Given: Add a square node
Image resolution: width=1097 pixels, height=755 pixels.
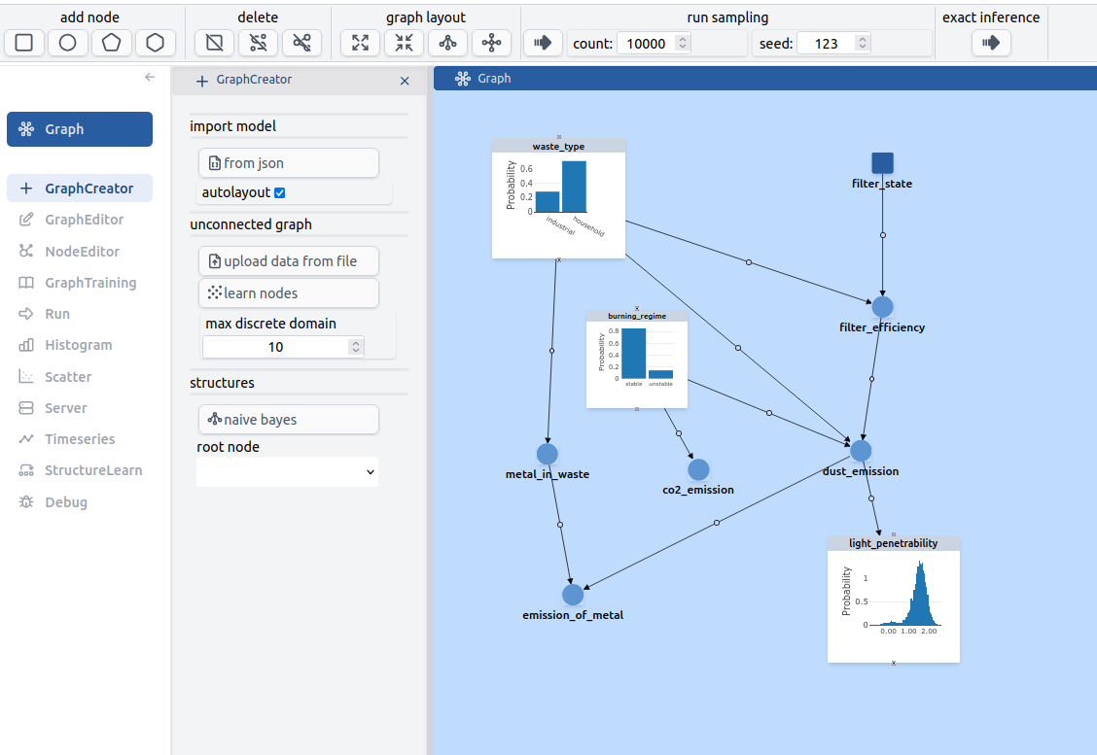Looking at the screenshot, I should click(24, 43).
